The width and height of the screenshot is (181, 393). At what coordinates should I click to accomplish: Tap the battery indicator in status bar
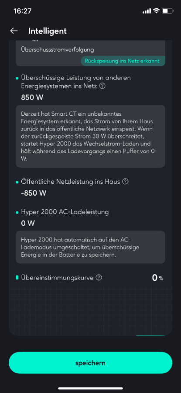167,11
